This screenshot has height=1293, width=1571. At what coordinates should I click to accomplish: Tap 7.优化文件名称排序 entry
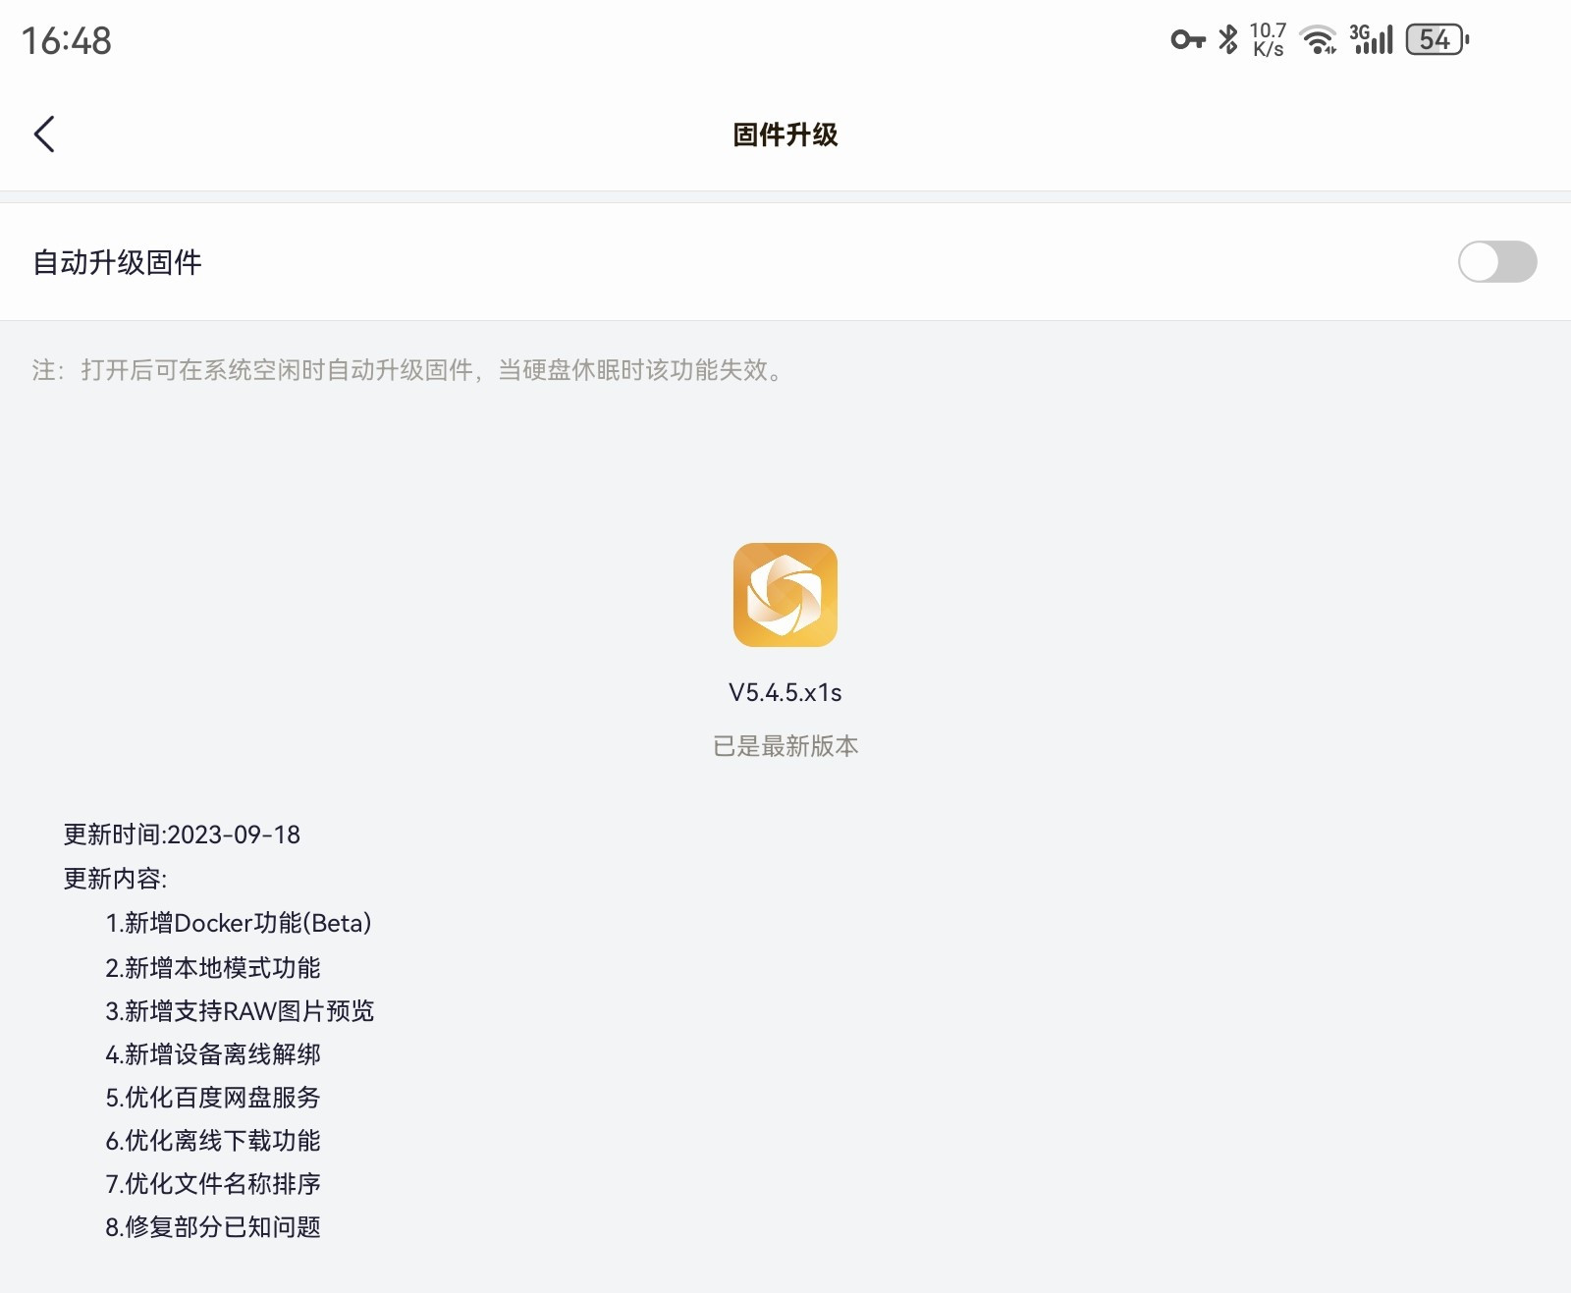click(213, 1184)
